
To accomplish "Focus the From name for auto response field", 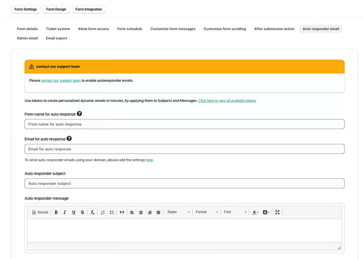I will coord(184,124).
